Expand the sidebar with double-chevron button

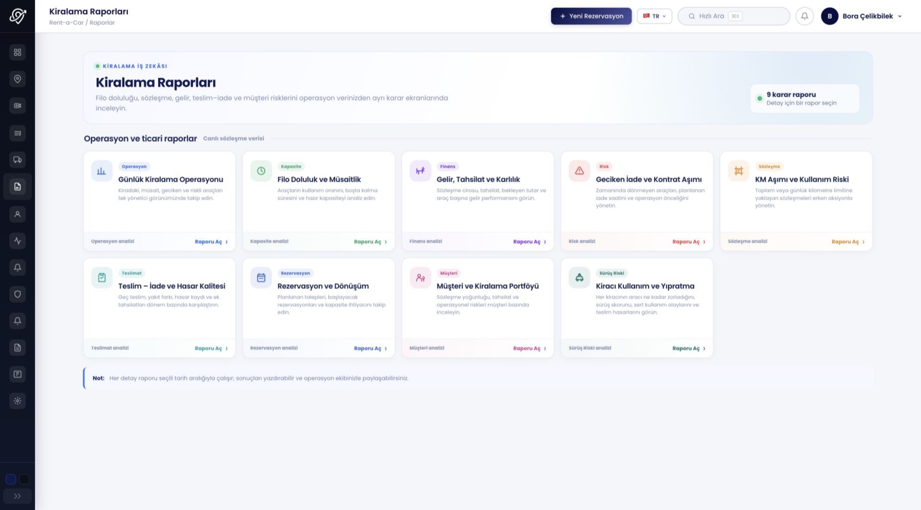pyautogui.click(x=17, y=496)
